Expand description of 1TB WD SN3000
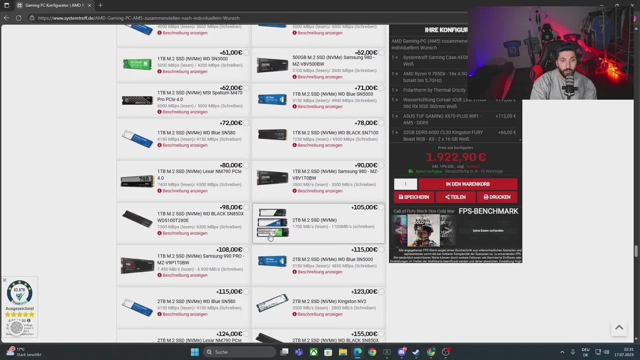 tap(182, 71)
